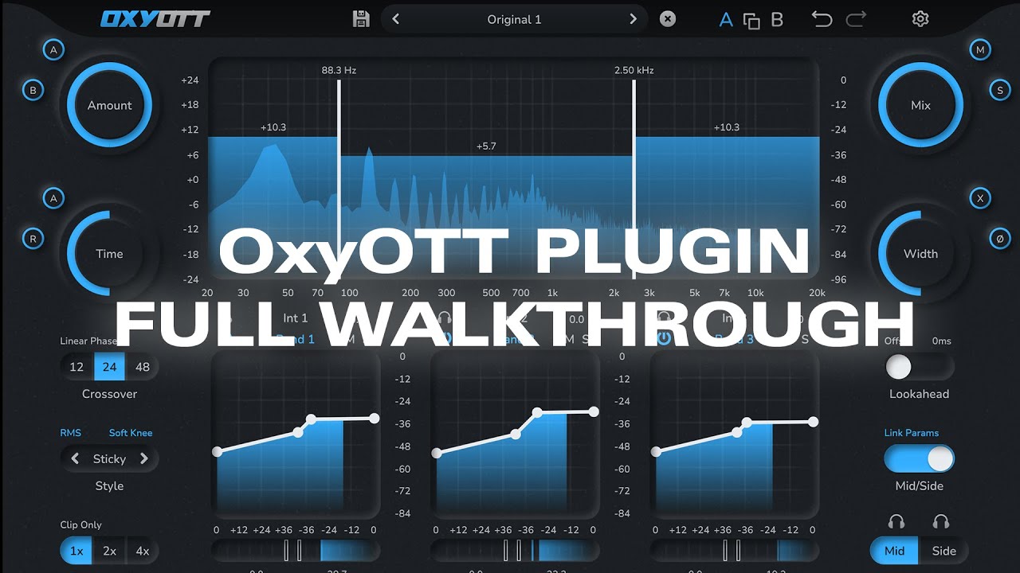Viewport: 1020px width, 573px height.
Task: Click the Width knob
Action: point(920,253)
